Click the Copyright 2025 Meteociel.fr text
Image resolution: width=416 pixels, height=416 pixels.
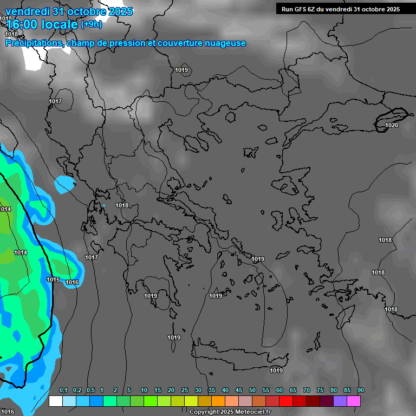coord(230,412)
